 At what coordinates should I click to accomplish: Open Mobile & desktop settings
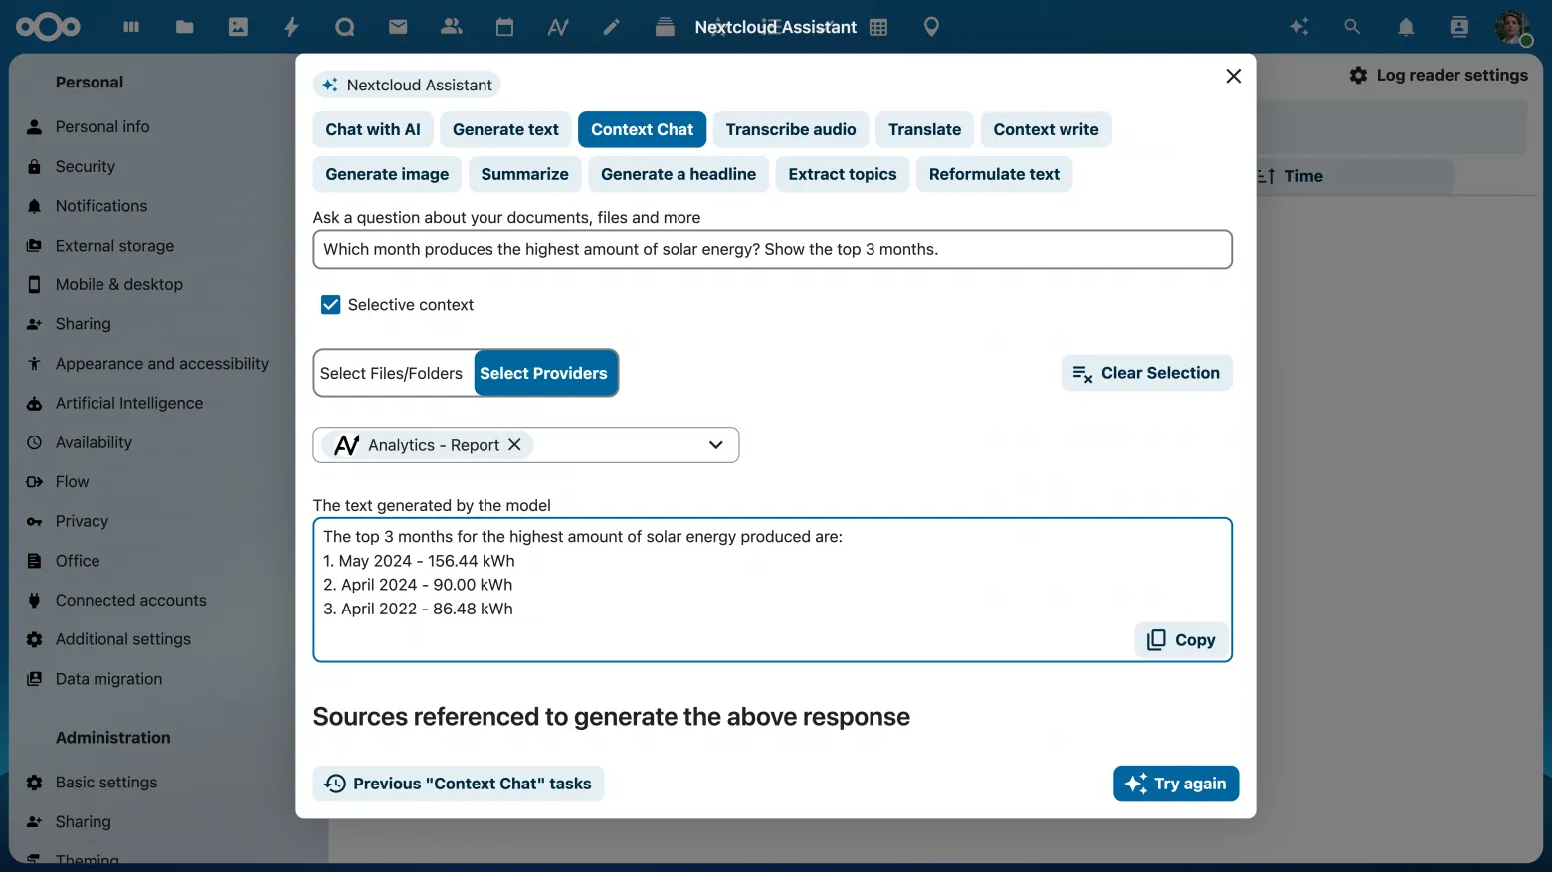[119, 285]
